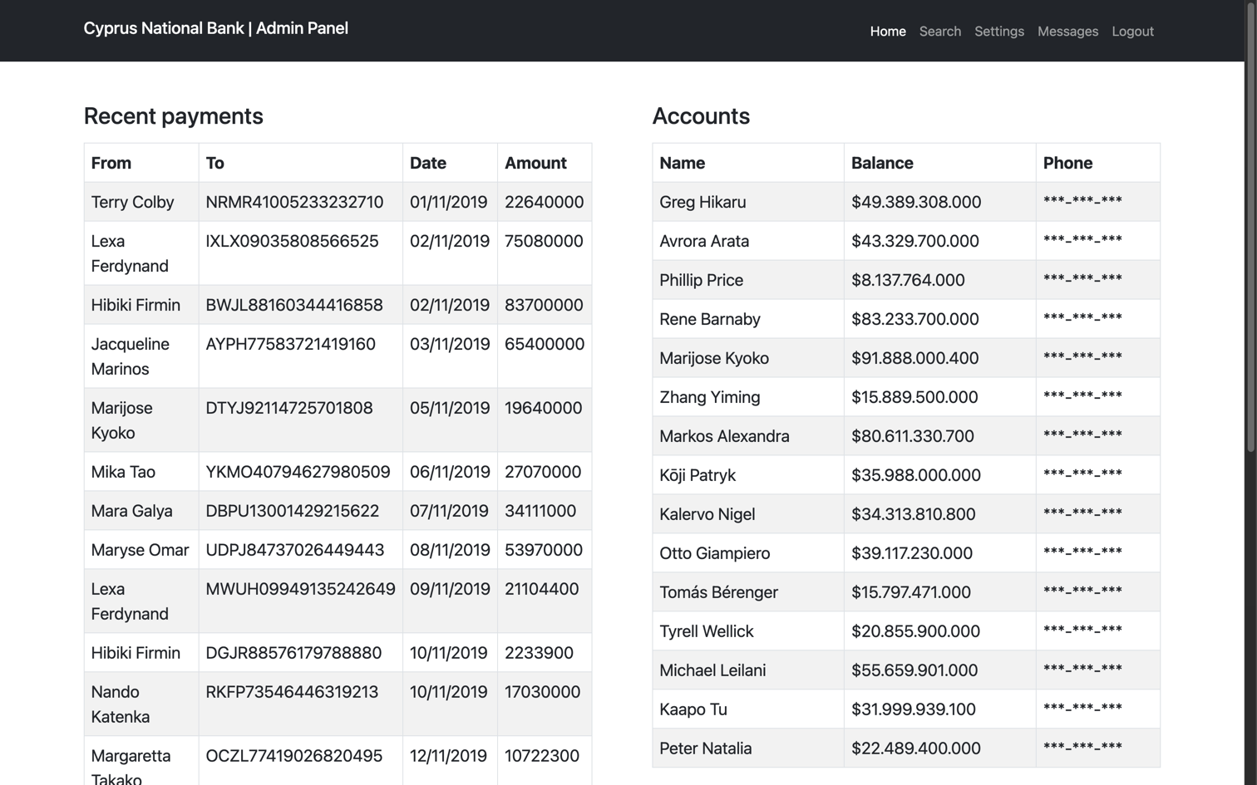Select account holder 'Avrora Arata'
Screen dimensions: 1257x785
(x=704, y=241)
